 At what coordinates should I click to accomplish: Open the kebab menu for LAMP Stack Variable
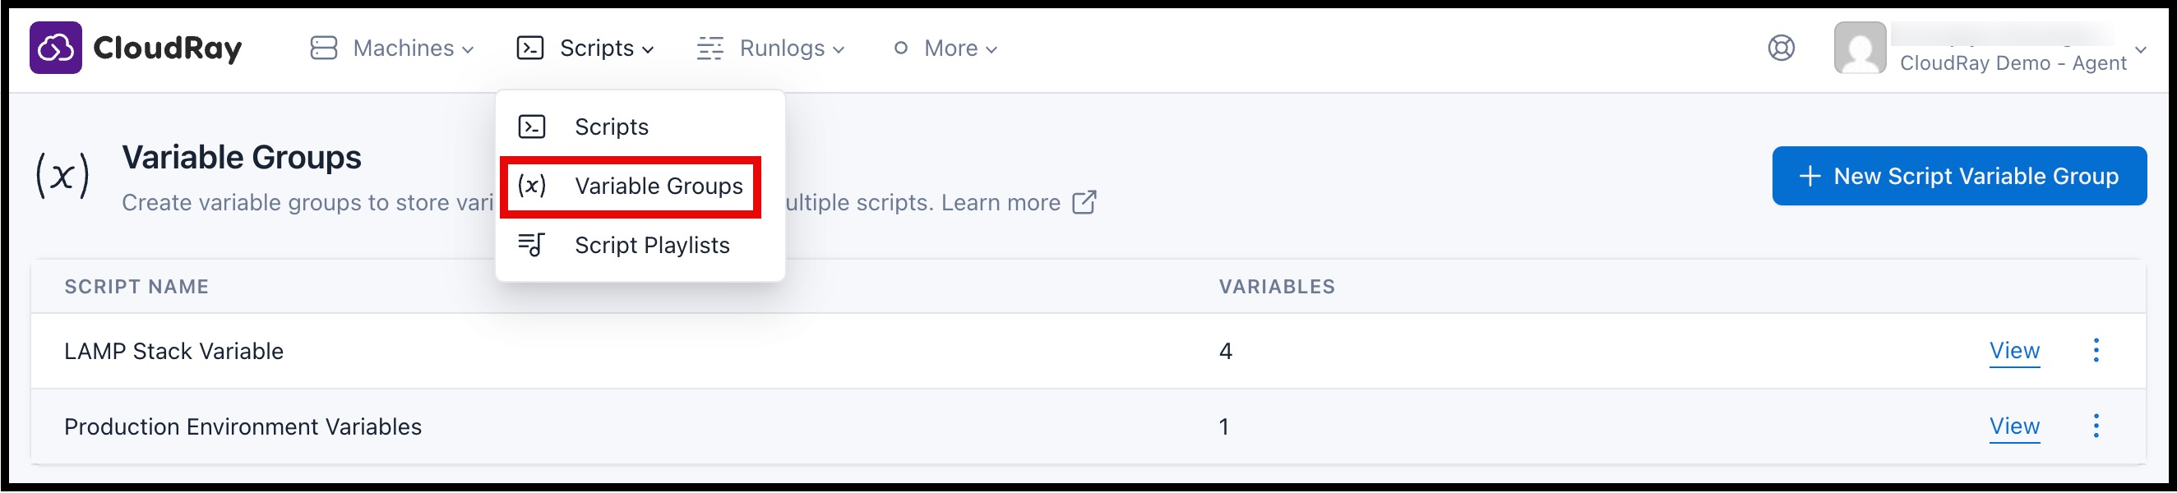click(x=2096, y=350)
